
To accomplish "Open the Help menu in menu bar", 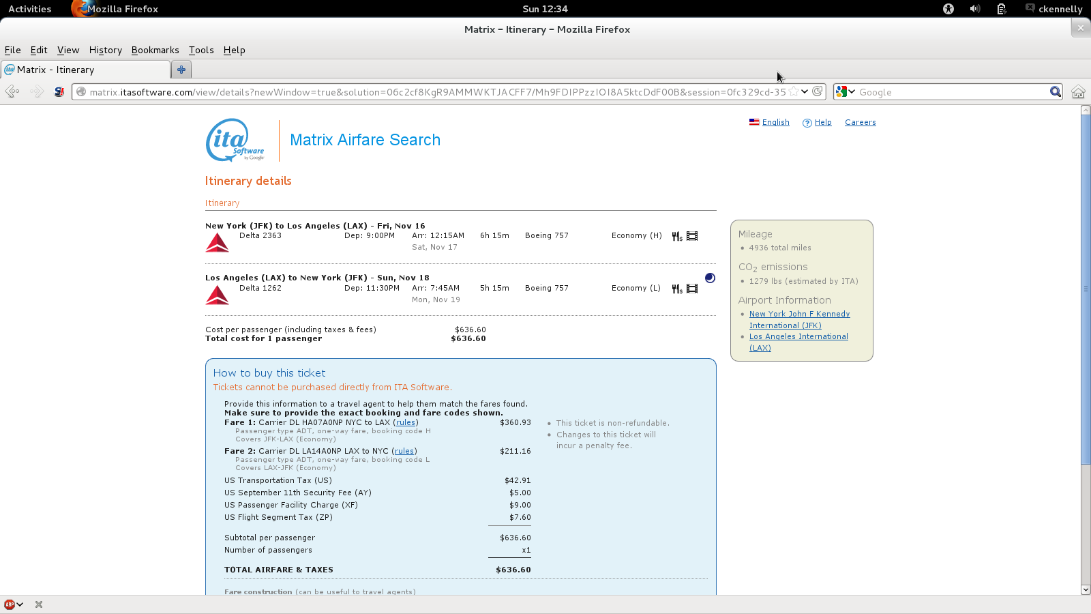I will click(x=234, y=50).
